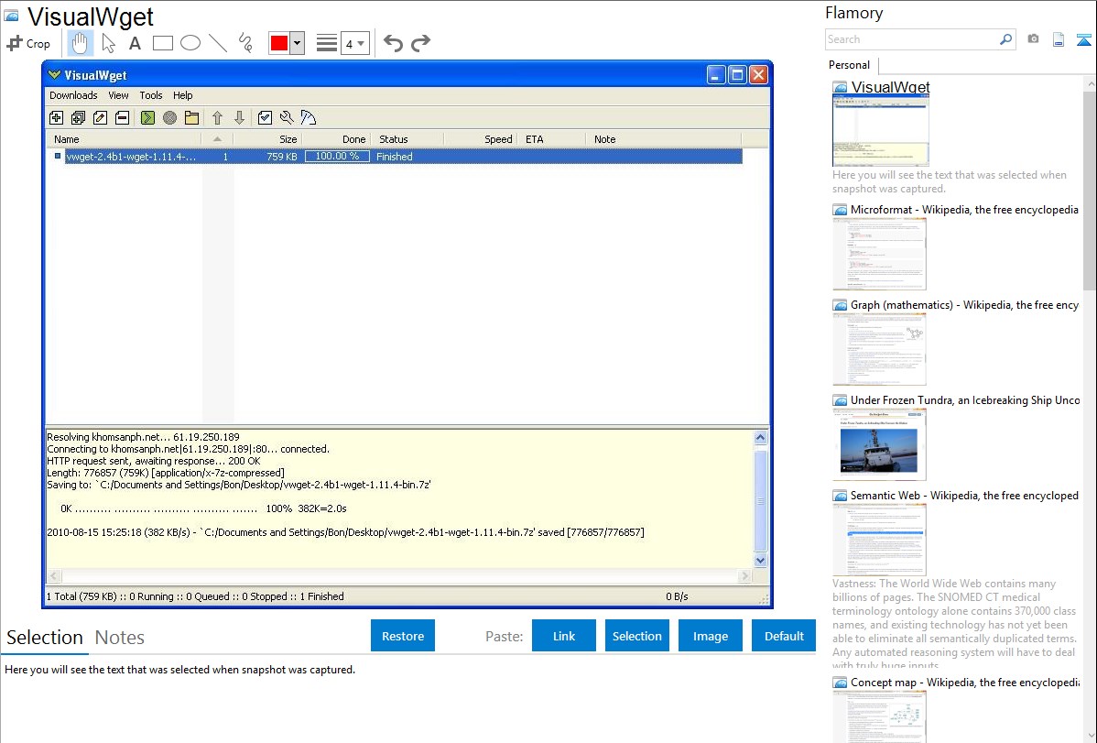Click the camera snapshot icon
The width and height of the screenshot is (1097, 743).
click(x=1033, y=39)
